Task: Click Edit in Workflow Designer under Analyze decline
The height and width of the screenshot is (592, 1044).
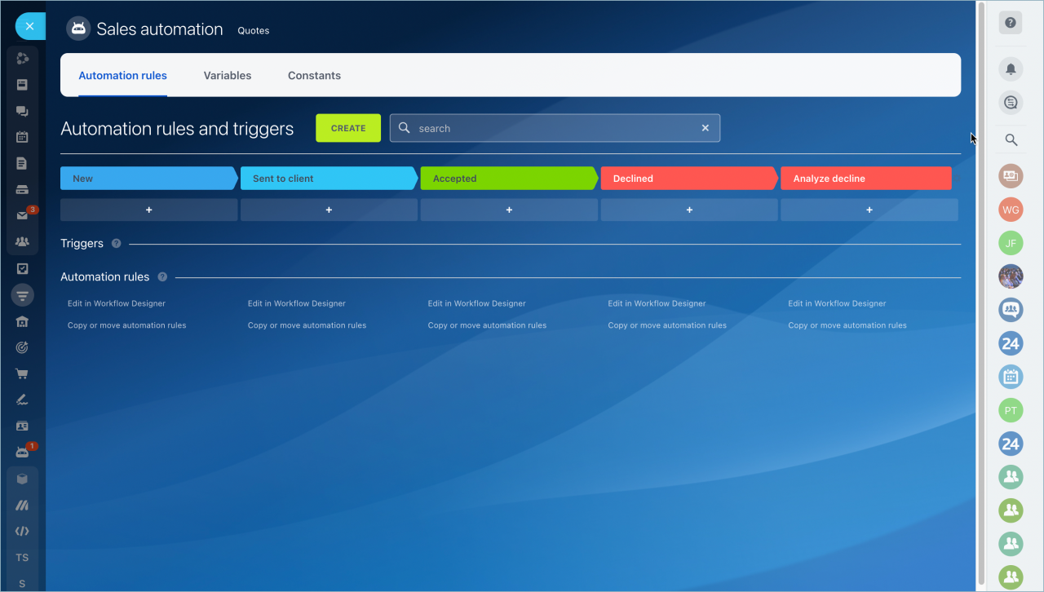Action: pos(837,303)
